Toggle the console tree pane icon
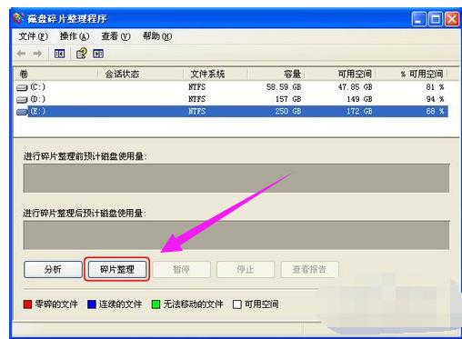462x339 pixels. pyautogui.click(x=59, y=54)
